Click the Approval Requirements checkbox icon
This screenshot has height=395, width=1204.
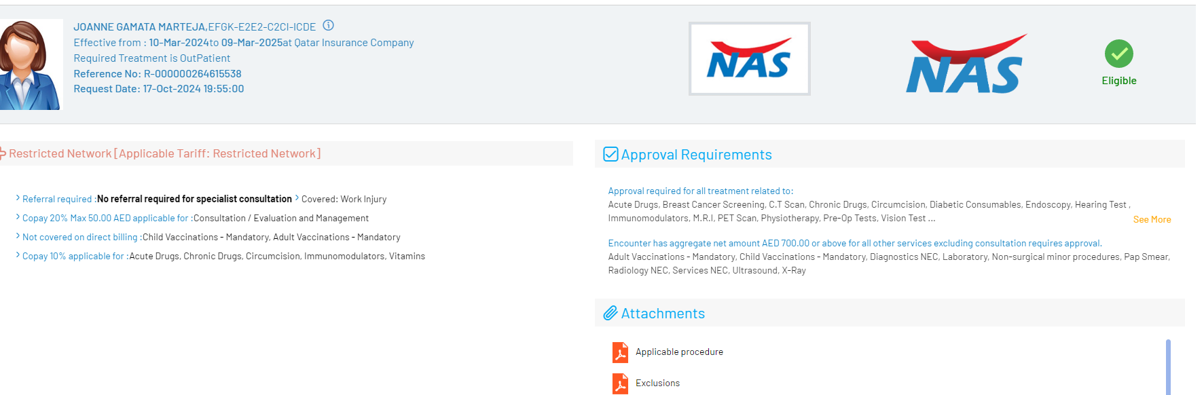(x=610, y=154)
